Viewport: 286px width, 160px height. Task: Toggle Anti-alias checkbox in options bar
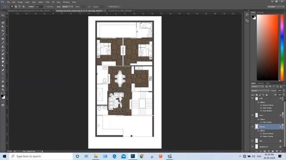[46, 7]
